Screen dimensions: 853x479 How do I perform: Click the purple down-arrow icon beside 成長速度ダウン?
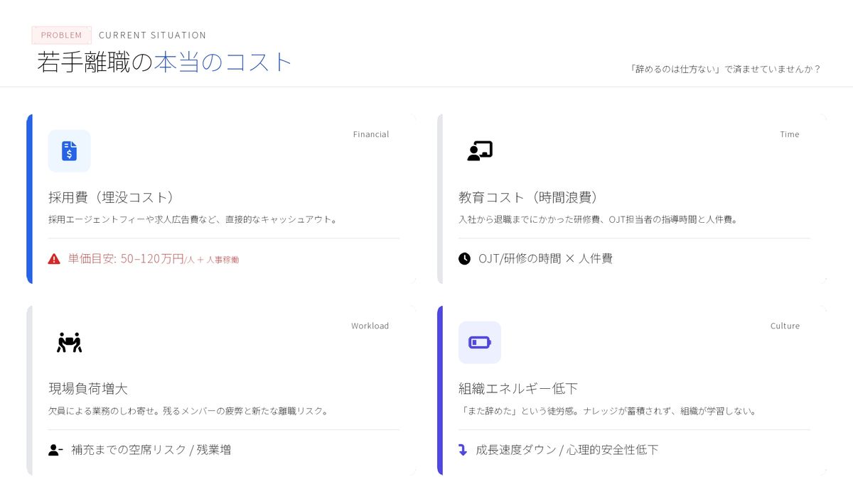click(x=463, y=450)
